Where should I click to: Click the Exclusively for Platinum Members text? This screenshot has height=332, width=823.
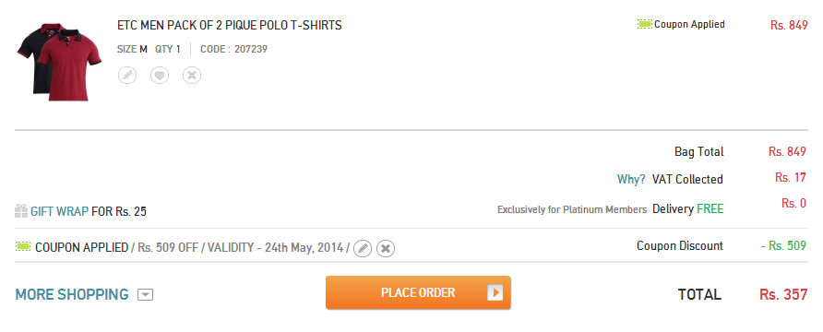coord(572,209)
